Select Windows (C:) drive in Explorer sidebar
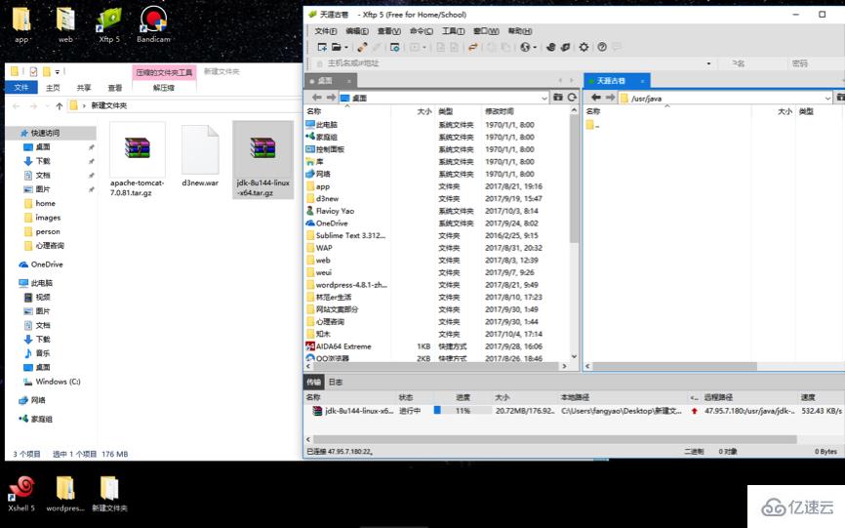 [x=52, y=382]
